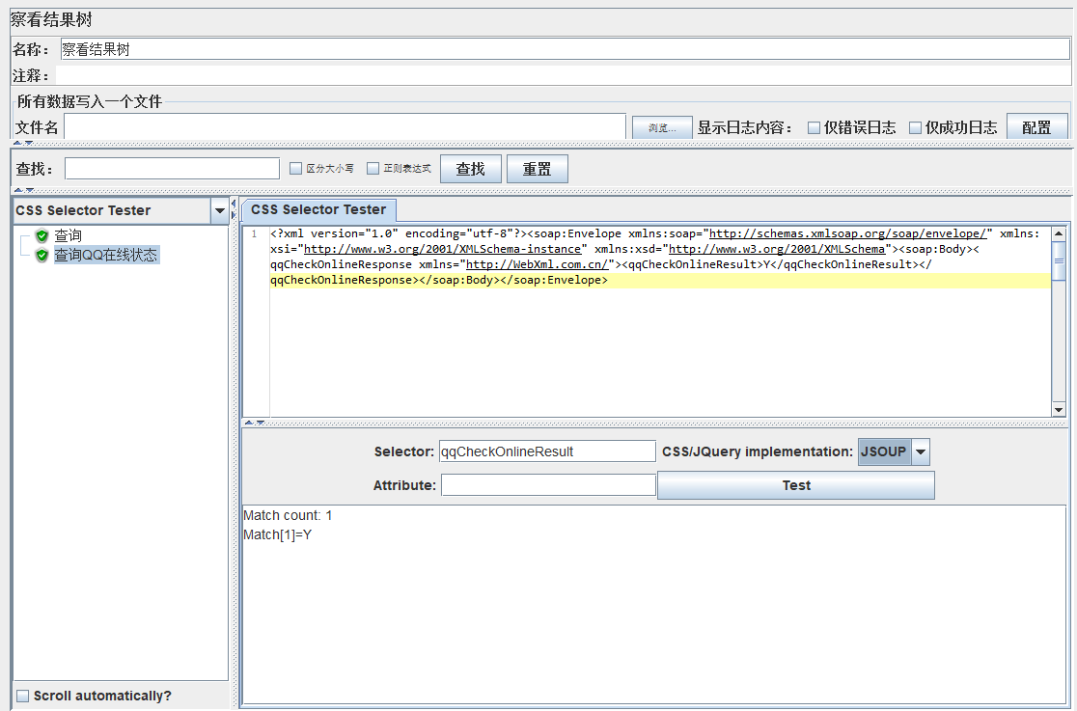Tick the 区分大小写 case-sensitive checkbox

(x=296, y=168)
